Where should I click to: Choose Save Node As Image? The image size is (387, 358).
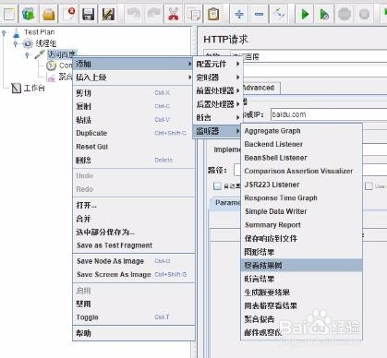point(134,261)
